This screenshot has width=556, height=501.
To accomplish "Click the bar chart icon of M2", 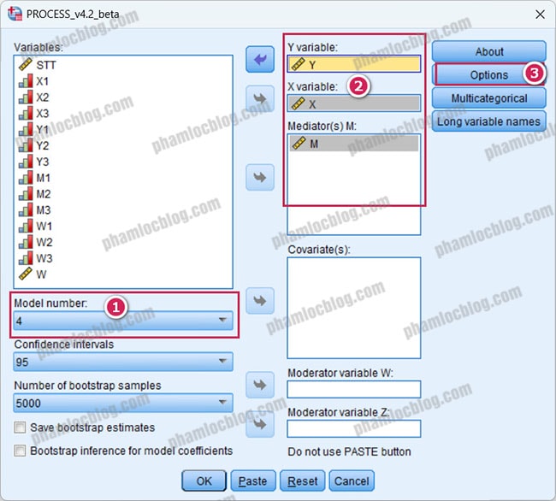I will point(26,194).
